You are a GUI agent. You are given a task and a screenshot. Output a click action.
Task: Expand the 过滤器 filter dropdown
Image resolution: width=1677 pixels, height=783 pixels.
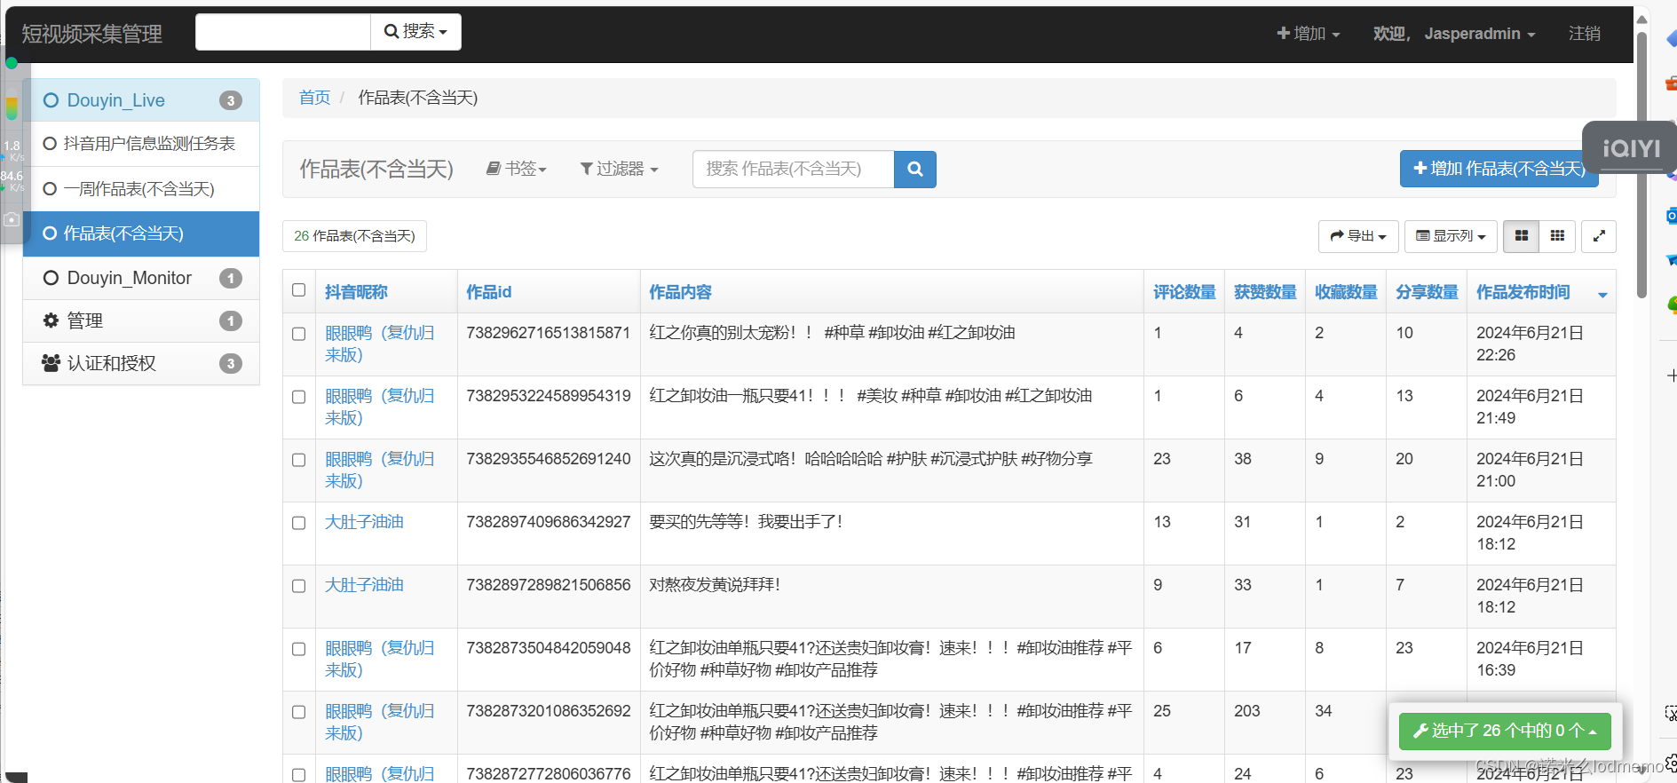coord(619,169)
